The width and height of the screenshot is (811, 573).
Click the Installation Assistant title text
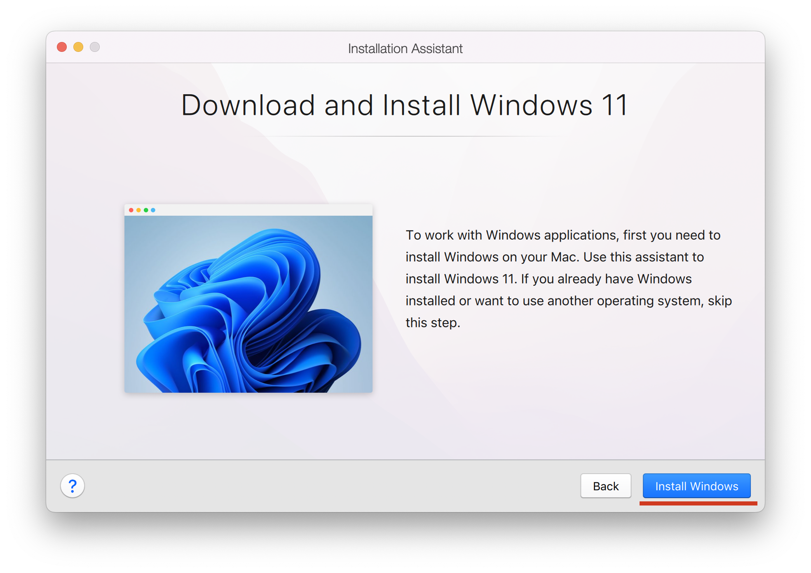pyautogui.click(x=405, y=48)
